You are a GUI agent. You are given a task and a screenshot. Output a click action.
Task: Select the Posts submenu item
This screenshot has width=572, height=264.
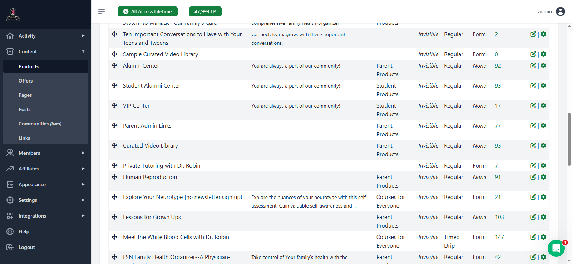coord(25,109)
